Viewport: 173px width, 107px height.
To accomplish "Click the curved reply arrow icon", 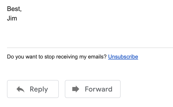I will coord(20,89).
